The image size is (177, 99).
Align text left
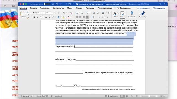(77, 17)
